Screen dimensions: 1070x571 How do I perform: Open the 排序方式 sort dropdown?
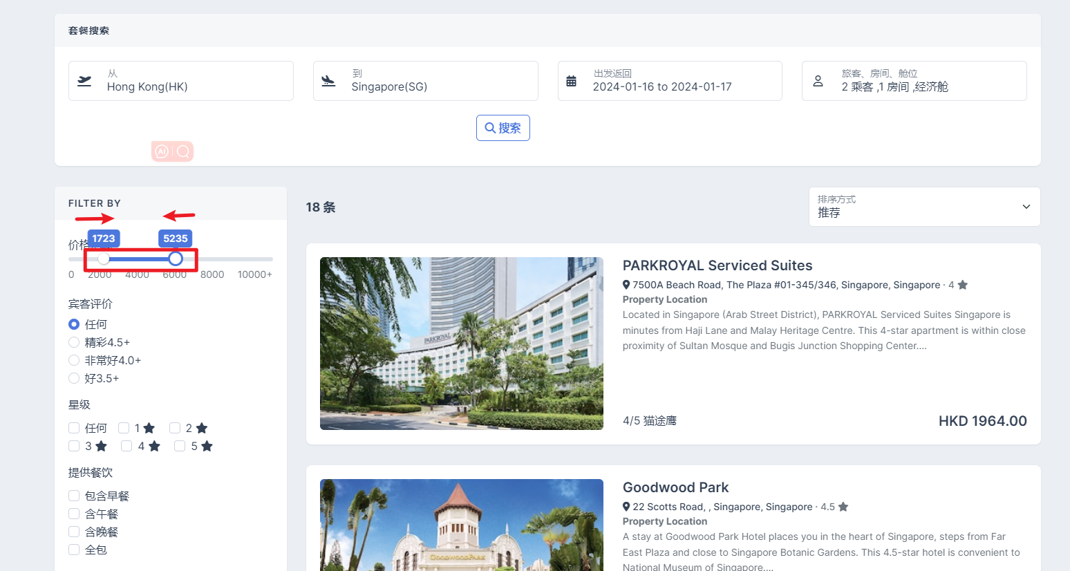(x=924, y=207)
